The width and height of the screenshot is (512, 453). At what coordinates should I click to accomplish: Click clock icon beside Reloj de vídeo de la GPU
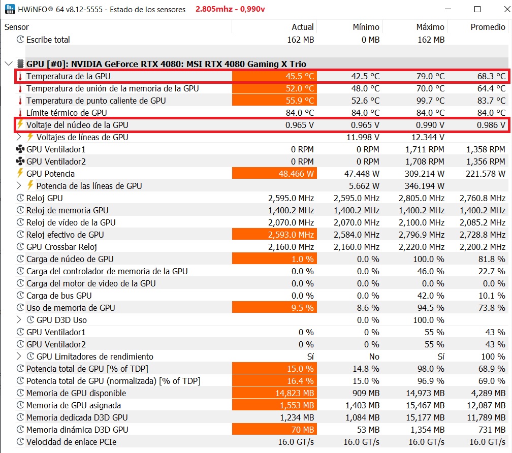(x=20, y=222)
